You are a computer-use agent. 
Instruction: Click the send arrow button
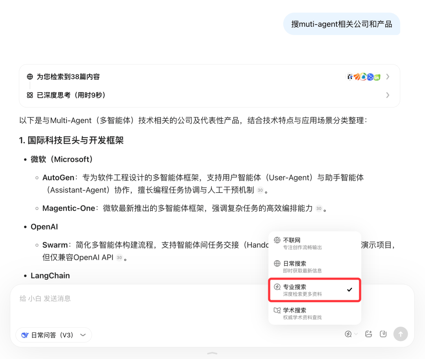pos(401,334)
